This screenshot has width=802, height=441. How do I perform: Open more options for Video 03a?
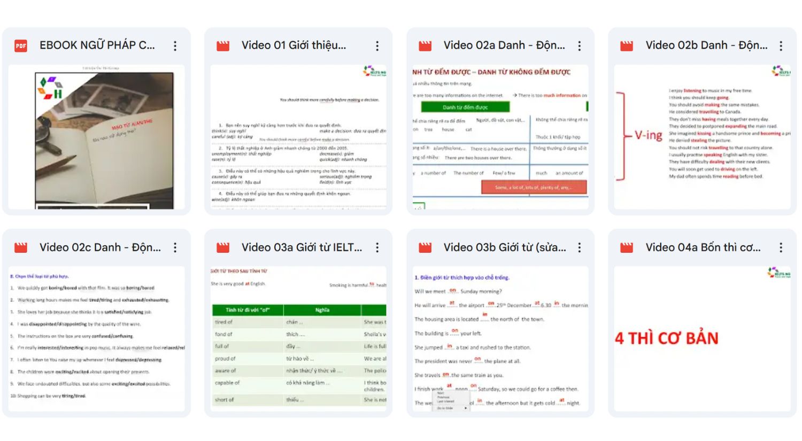click(x=377, y=247)
